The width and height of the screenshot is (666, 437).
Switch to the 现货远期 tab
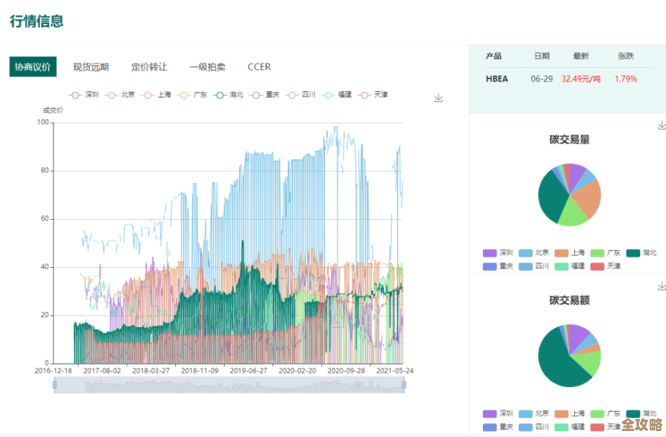pos(93,67)
